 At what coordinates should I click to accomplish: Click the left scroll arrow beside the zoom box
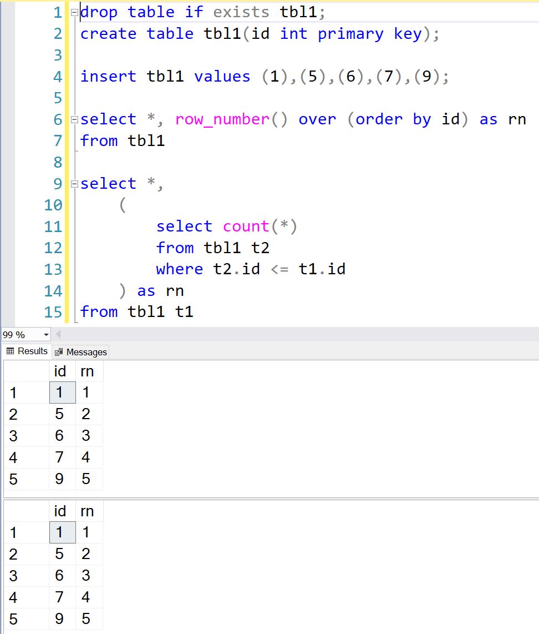pyautogui.click(x=58, y=335)
